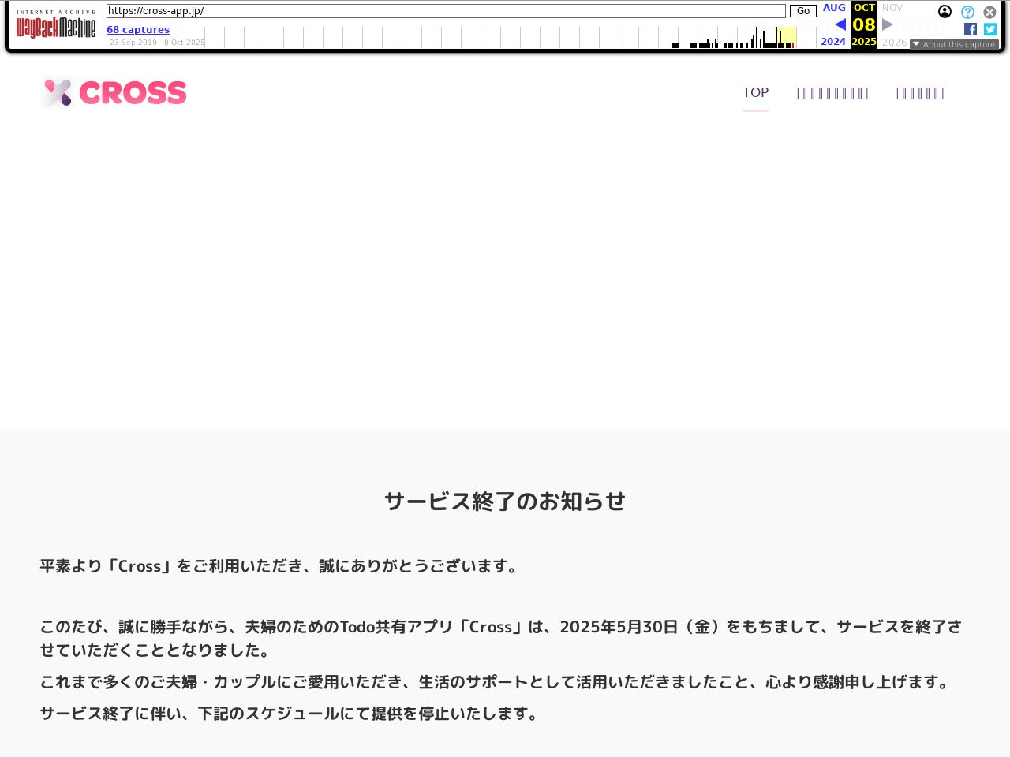
Task: Share capture via Twitter icon
Action: pos(989,29)
